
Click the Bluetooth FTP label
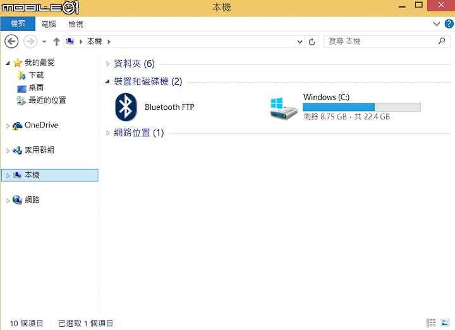point(170,107)
